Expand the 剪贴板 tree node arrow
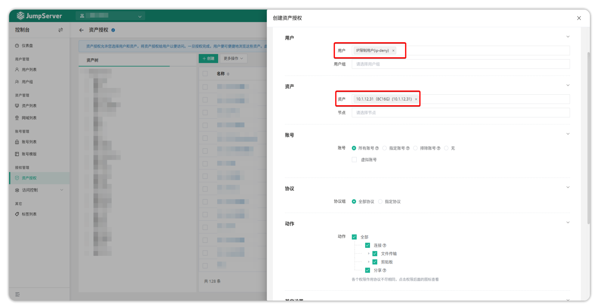The height and width of the screenshot is (307, 599). 368,262
